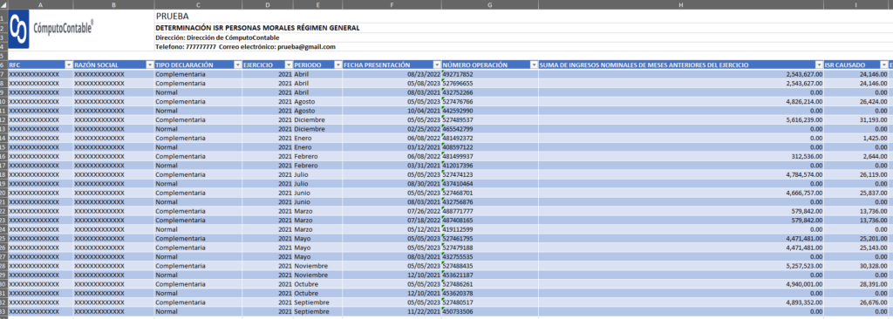Select column F header
The height and width of the screenshot is (319, 893).
tap(392, 4)
